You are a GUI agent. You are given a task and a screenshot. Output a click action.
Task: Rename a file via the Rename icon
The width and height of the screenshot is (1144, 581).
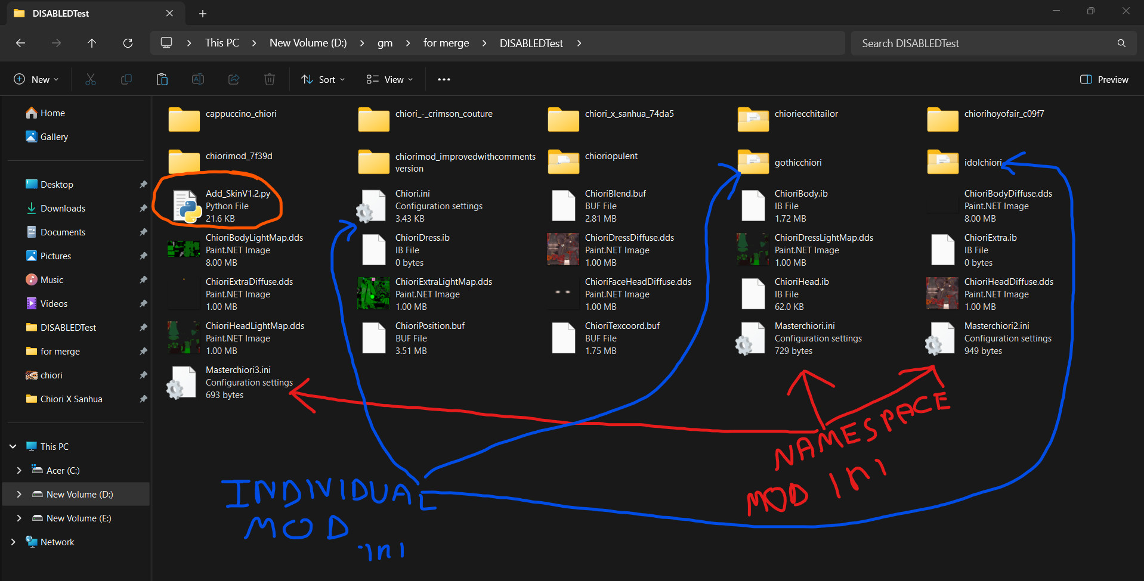(197, 79)
